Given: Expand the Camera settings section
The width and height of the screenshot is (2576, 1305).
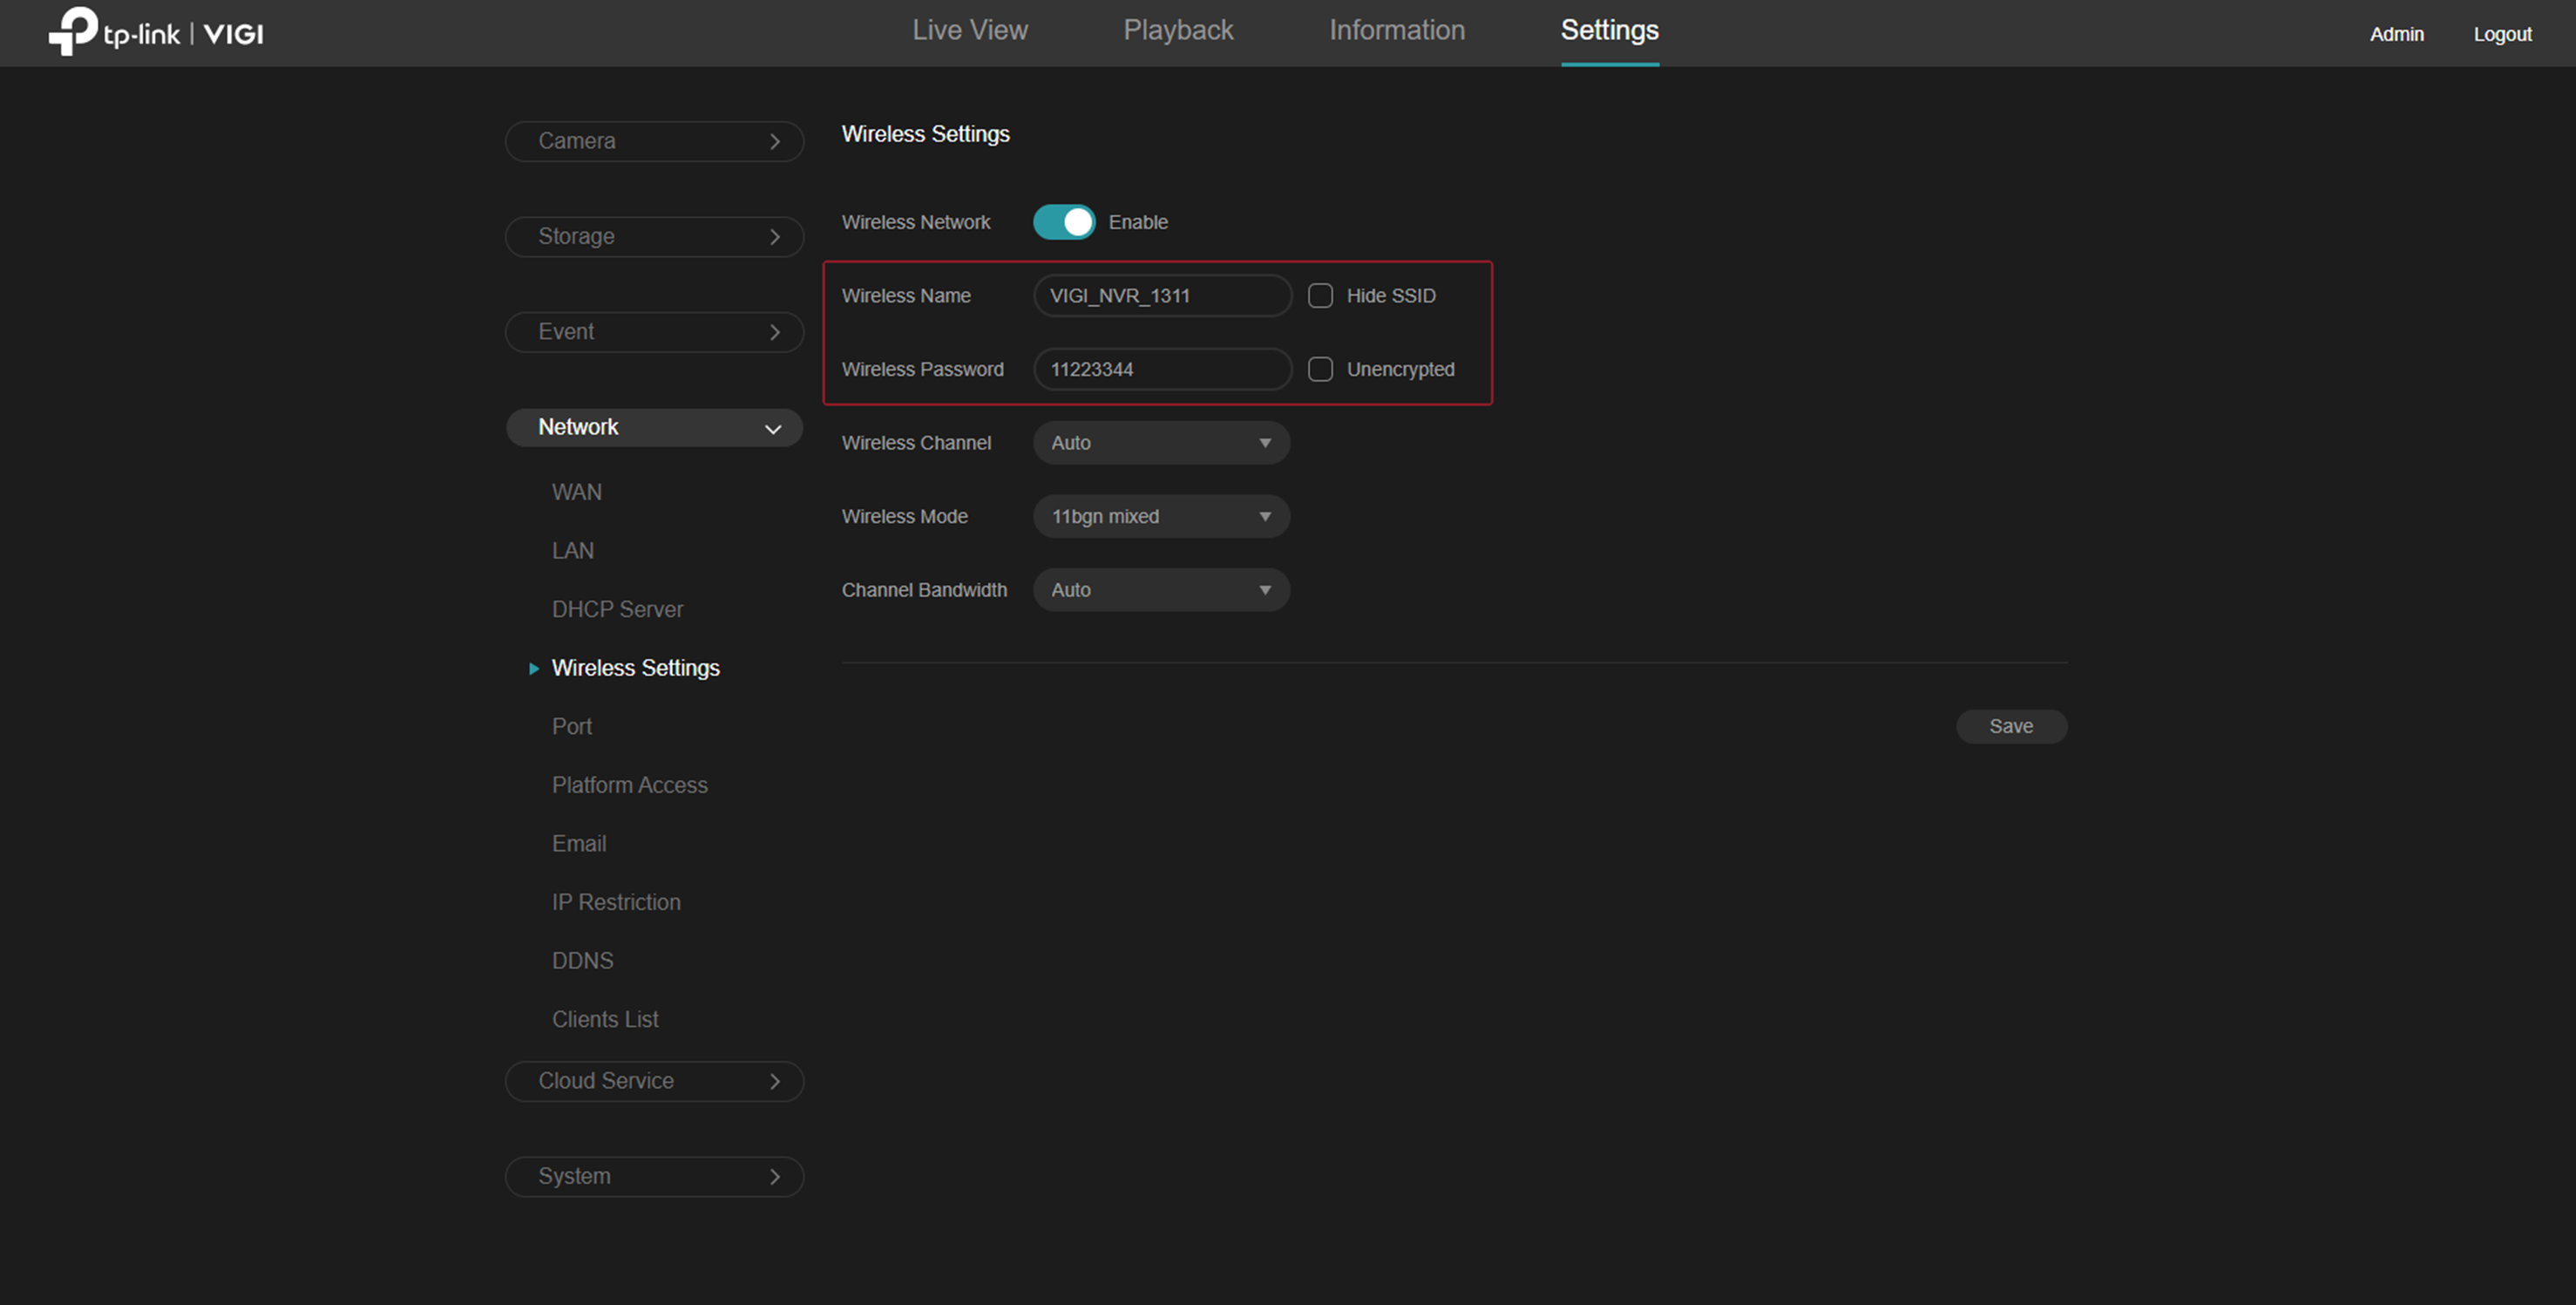Looking at the screenshot, I should [654, 141].
